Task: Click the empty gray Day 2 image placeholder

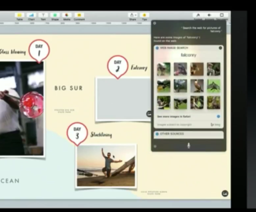Action: point(124,99)
